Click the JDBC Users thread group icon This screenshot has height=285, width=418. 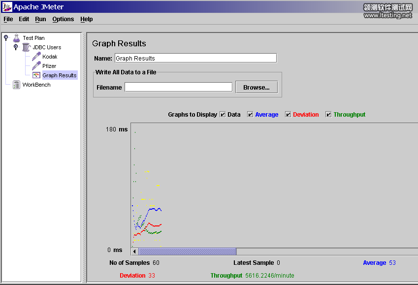(26, 47)
